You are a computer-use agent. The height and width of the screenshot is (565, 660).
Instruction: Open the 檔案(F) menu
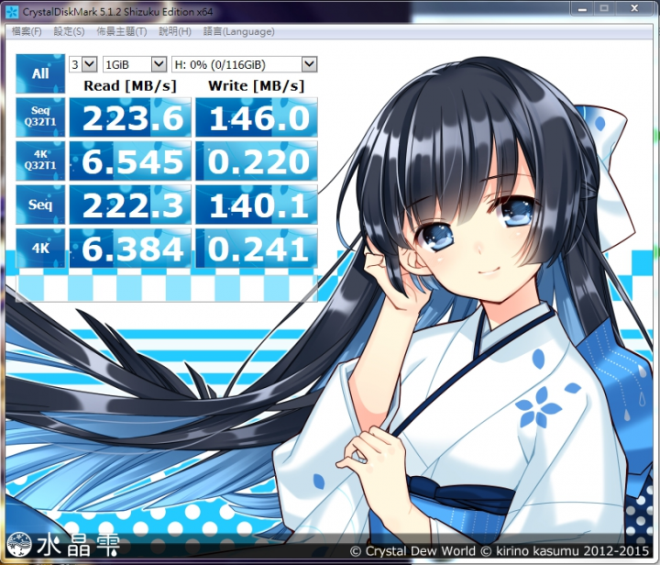(x=27, y=31)
